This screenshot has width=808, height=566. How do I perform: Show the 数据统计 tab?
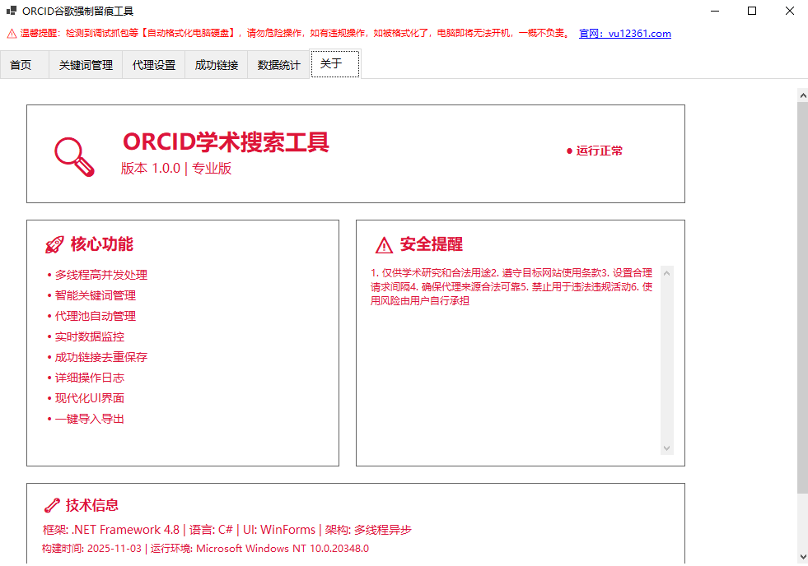pos(279,65)
